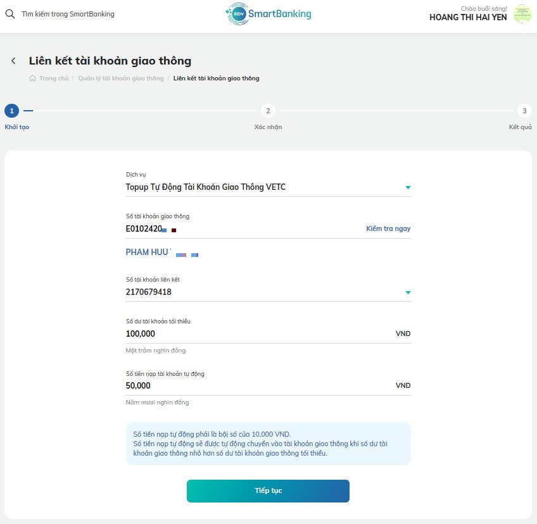Screen dimensions: 537x524
Task: Click the BIDV SmartBanking logo
Action: (x=268, y=14)
